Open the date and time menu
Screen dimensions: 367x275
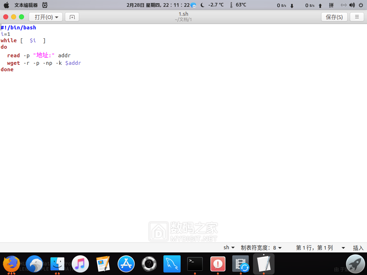click(x=158, y=5)
